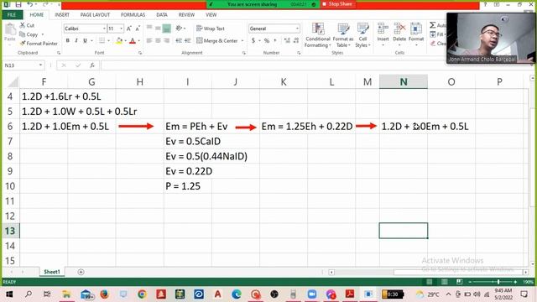Image resolution: width=537 pixels, height=302 pixels.
Task: Decrease decimal places
Action: [296, 40]
